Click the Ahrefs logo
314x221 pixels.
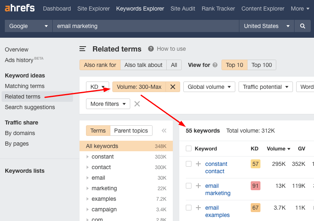click(19, 8)
